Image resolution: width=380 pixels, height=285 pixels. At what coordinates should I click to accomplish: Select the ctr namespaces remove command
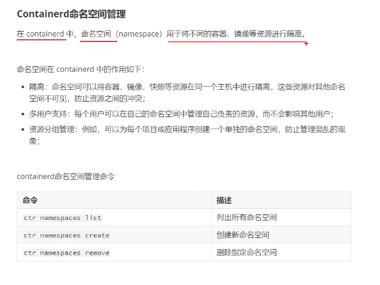(66, 253)
